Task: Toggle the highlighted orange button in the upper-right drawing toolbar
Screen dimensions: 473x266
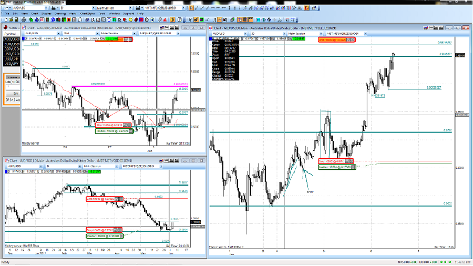Action: coord(306,8)
